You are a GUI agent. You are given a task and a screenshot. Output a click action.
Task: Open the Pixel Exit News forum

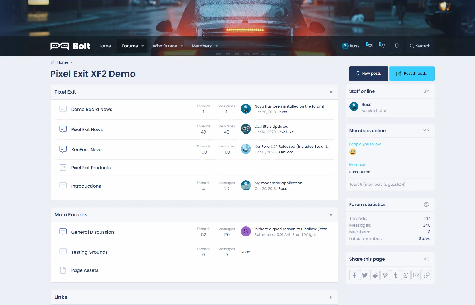pos(87,130)
